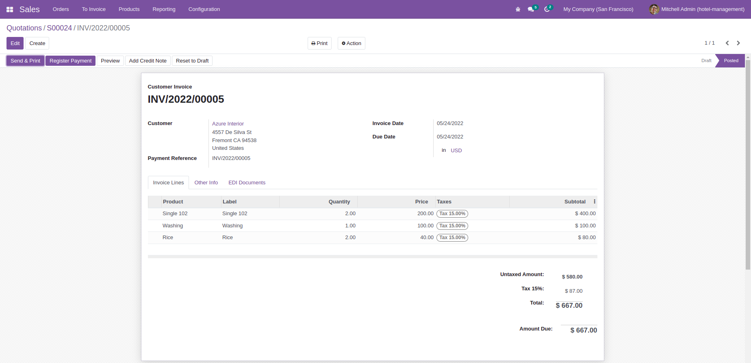Click Mitchell Admin user avatar
Viewport: 751px width, 363px height.
pos(654,9)
